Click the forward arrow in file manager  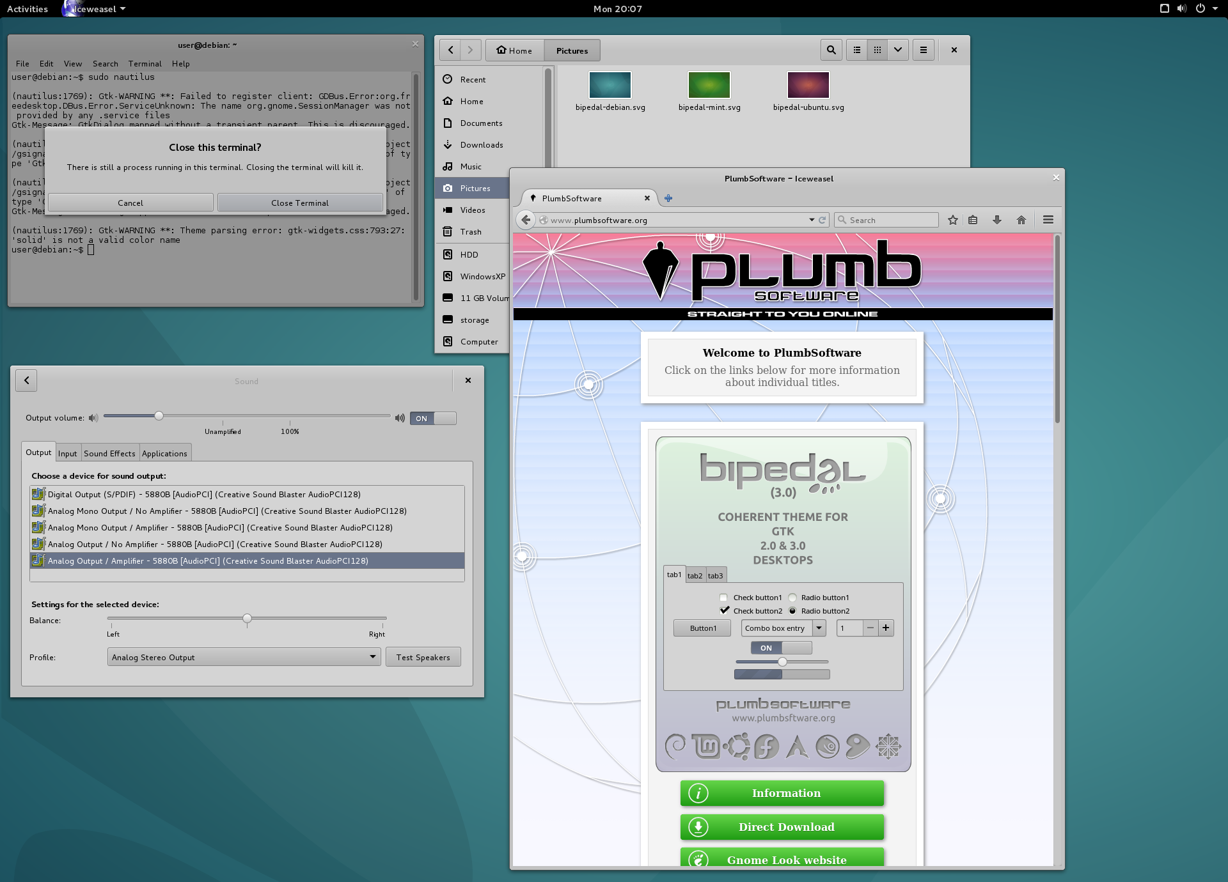[x=471, y=50]
